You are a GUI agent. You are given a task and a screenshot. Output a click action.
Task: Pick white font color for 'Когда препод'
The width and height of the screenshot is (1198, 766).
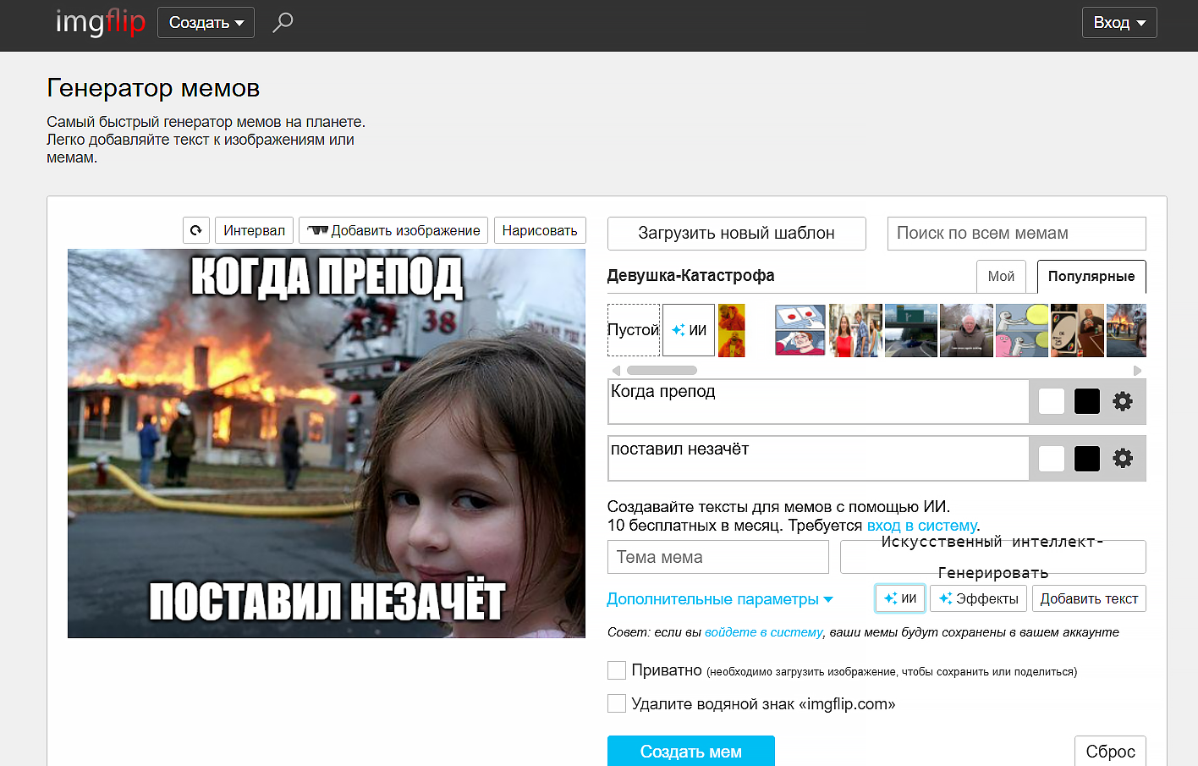click(x=1052, y=401)
